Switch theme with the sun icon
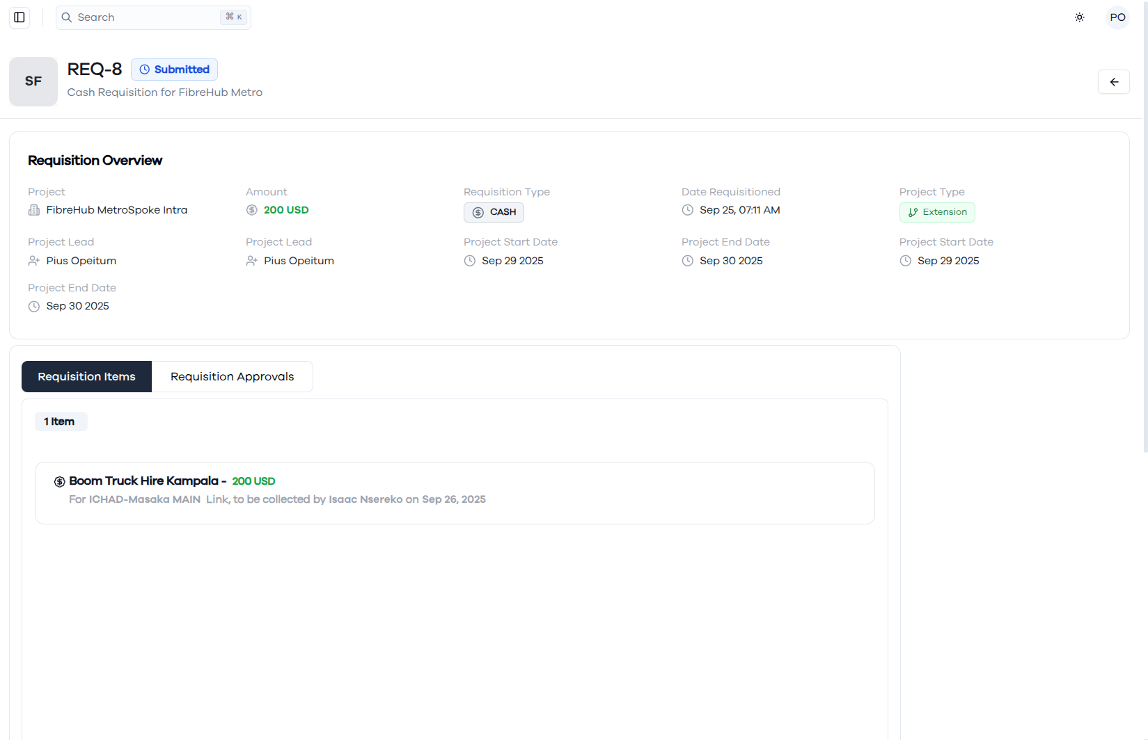Image resolution: width=1148 pixels, height=740 pixels. [x=1079, y=17]
